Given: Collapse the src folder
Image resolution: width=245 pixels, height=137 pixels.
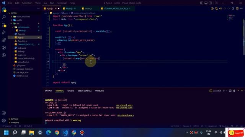Looking at the screenshot, I should click(25, 24).
